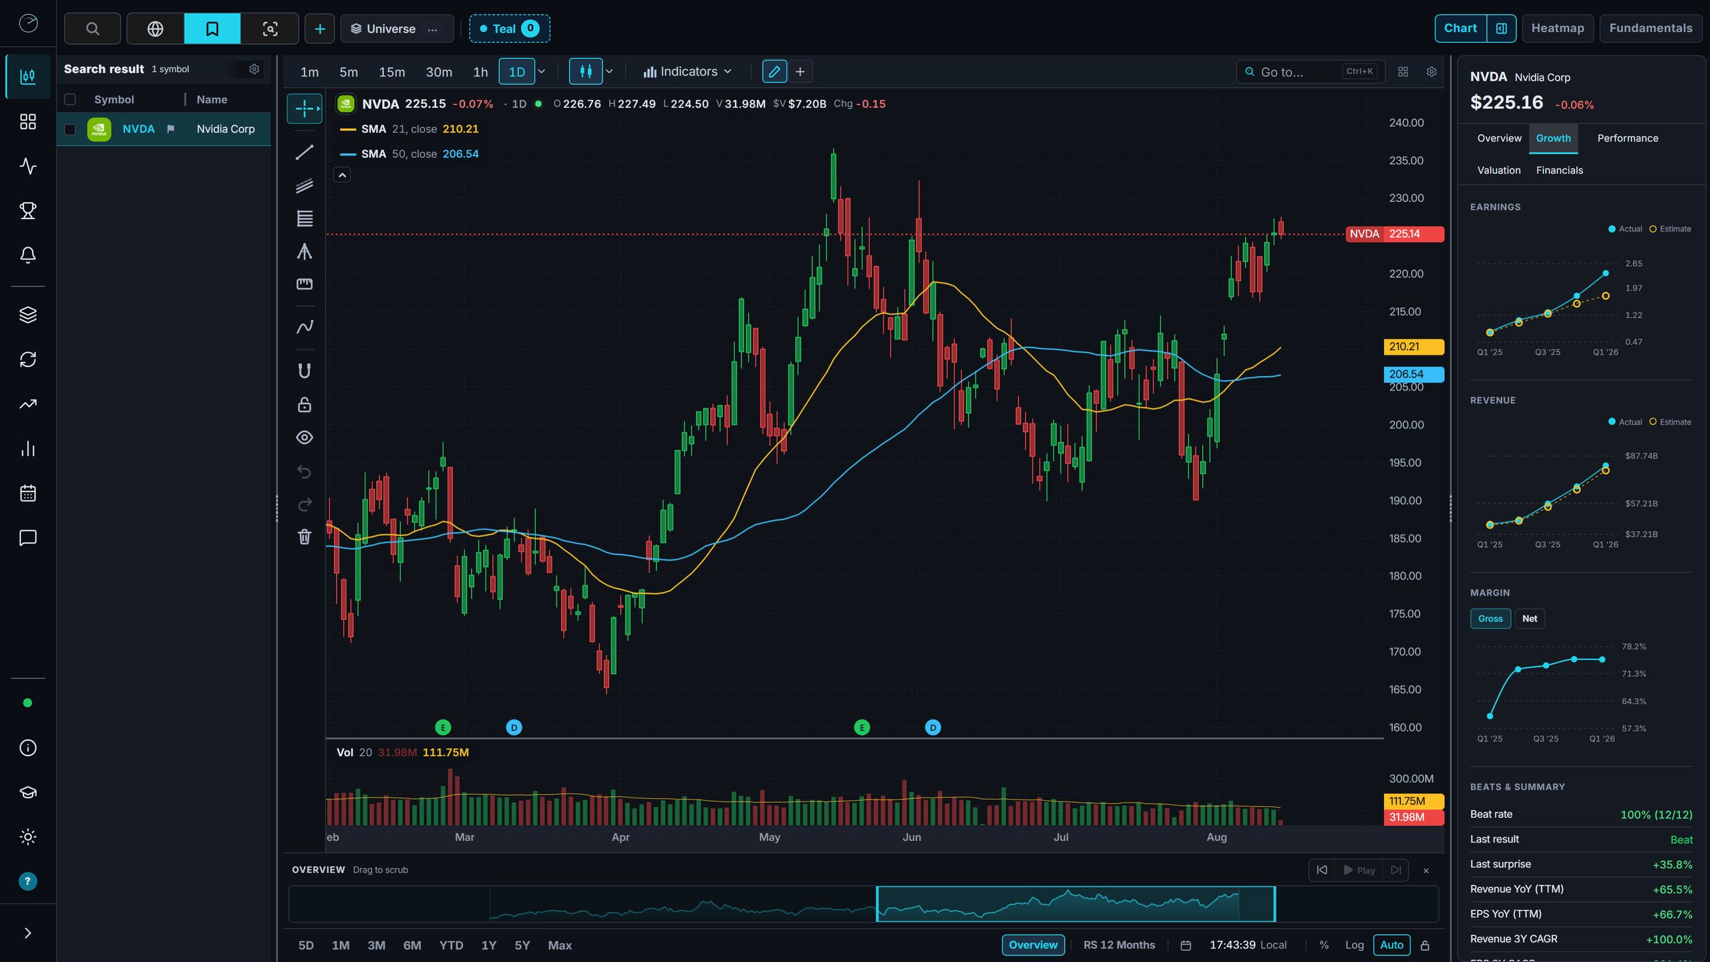1710x962 pixels.
Task: Open the activity pulse sidebar icon
Action: (28, 166)
